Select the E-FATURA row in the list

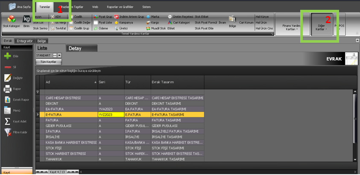[71, 114]
